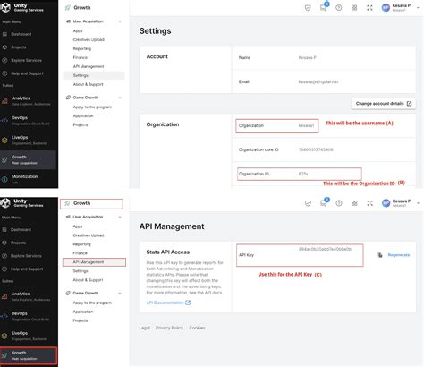Select the highlighted API Management menu item
Viewport: 424px width, 367px height.
pos(94,262)
